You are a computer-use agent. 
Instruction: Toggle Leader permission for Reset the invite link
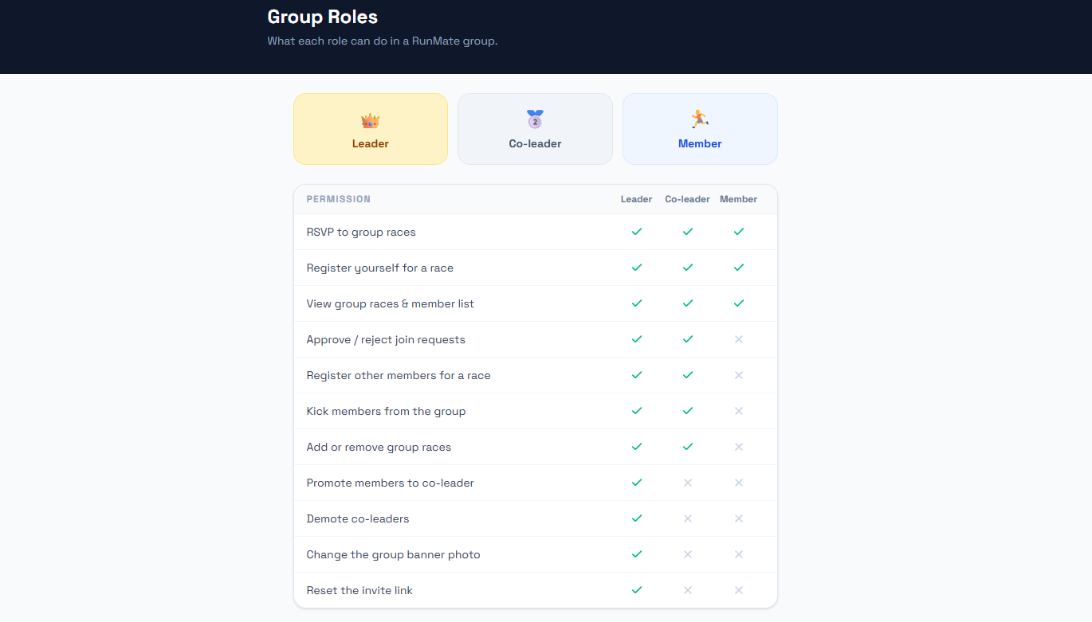[636, 590]
